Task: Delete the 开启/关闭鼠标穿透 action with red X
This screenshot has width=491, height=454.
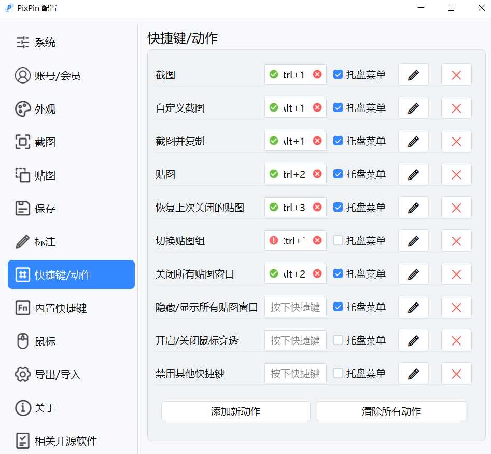Action: (x=456, y=340)
